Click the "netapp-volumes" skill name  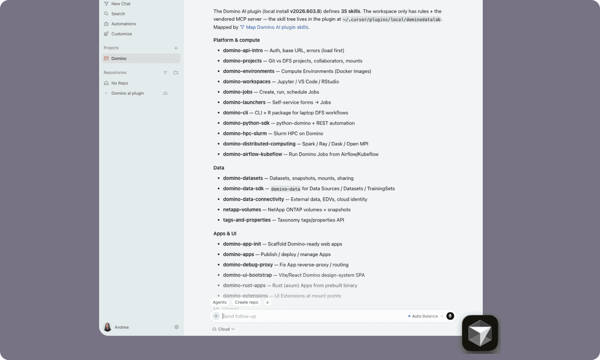(x=242, y=210)
